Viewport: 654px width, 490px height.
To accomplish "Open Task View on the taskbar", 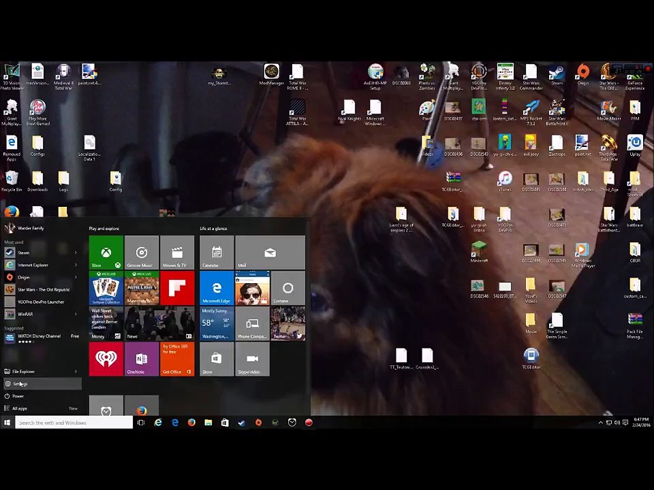I will [x=141, y=423].
